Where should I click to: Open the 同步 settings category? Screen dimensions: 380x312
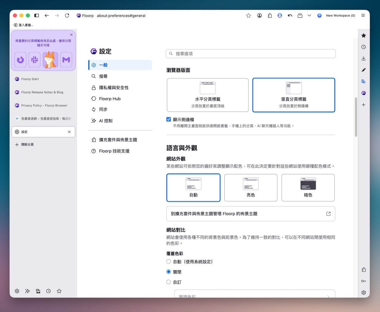(x=120, y=109)
